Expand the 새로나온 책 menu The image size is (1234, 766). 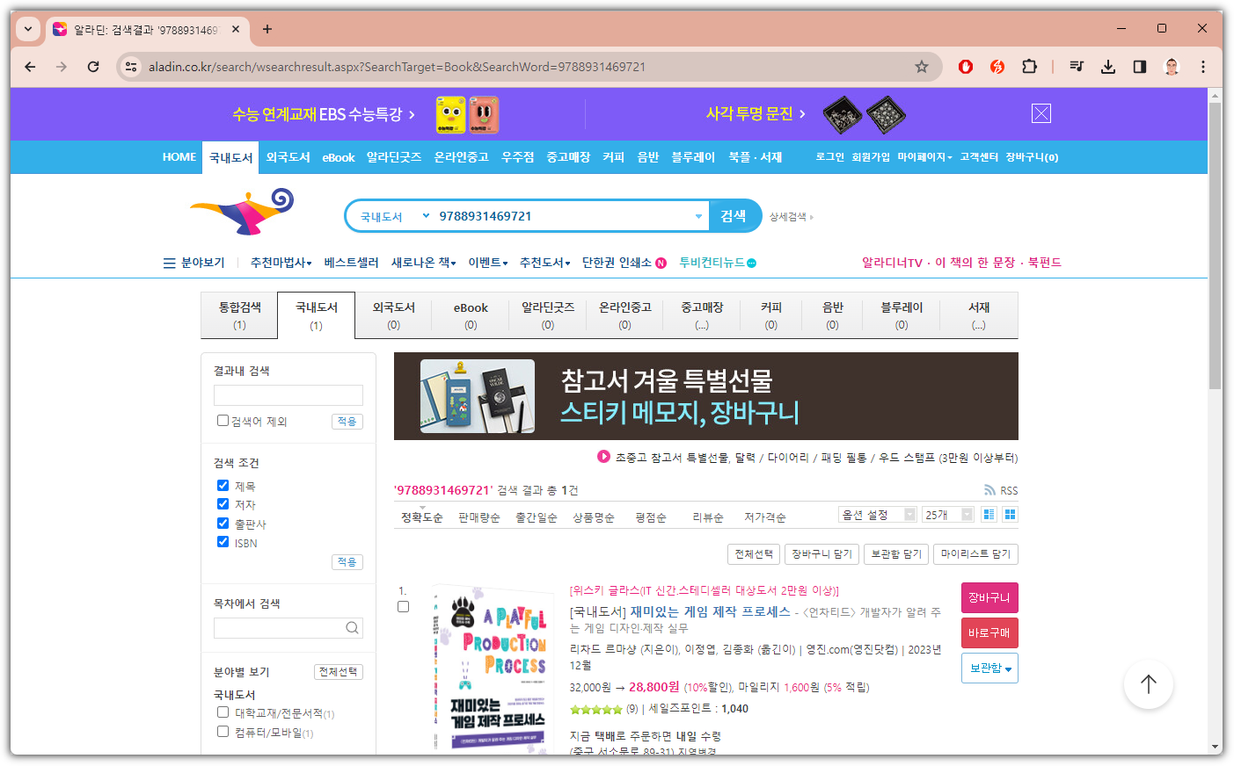pos(424,263)
